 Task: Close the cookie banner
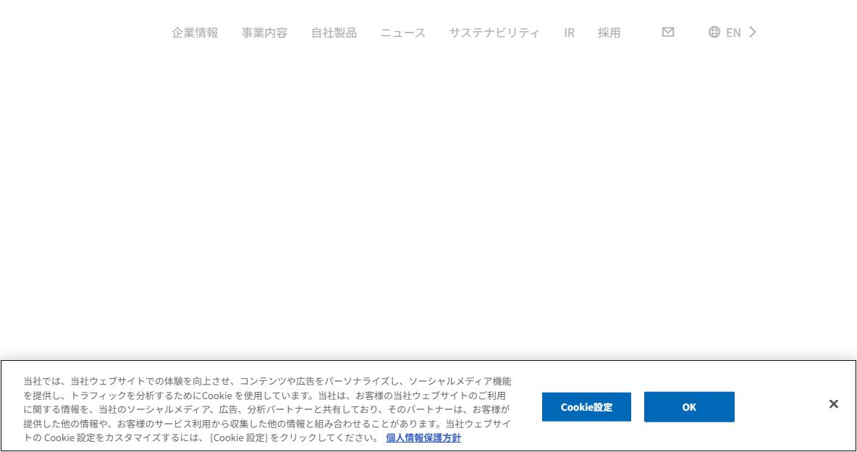click(x=834, y=404)
